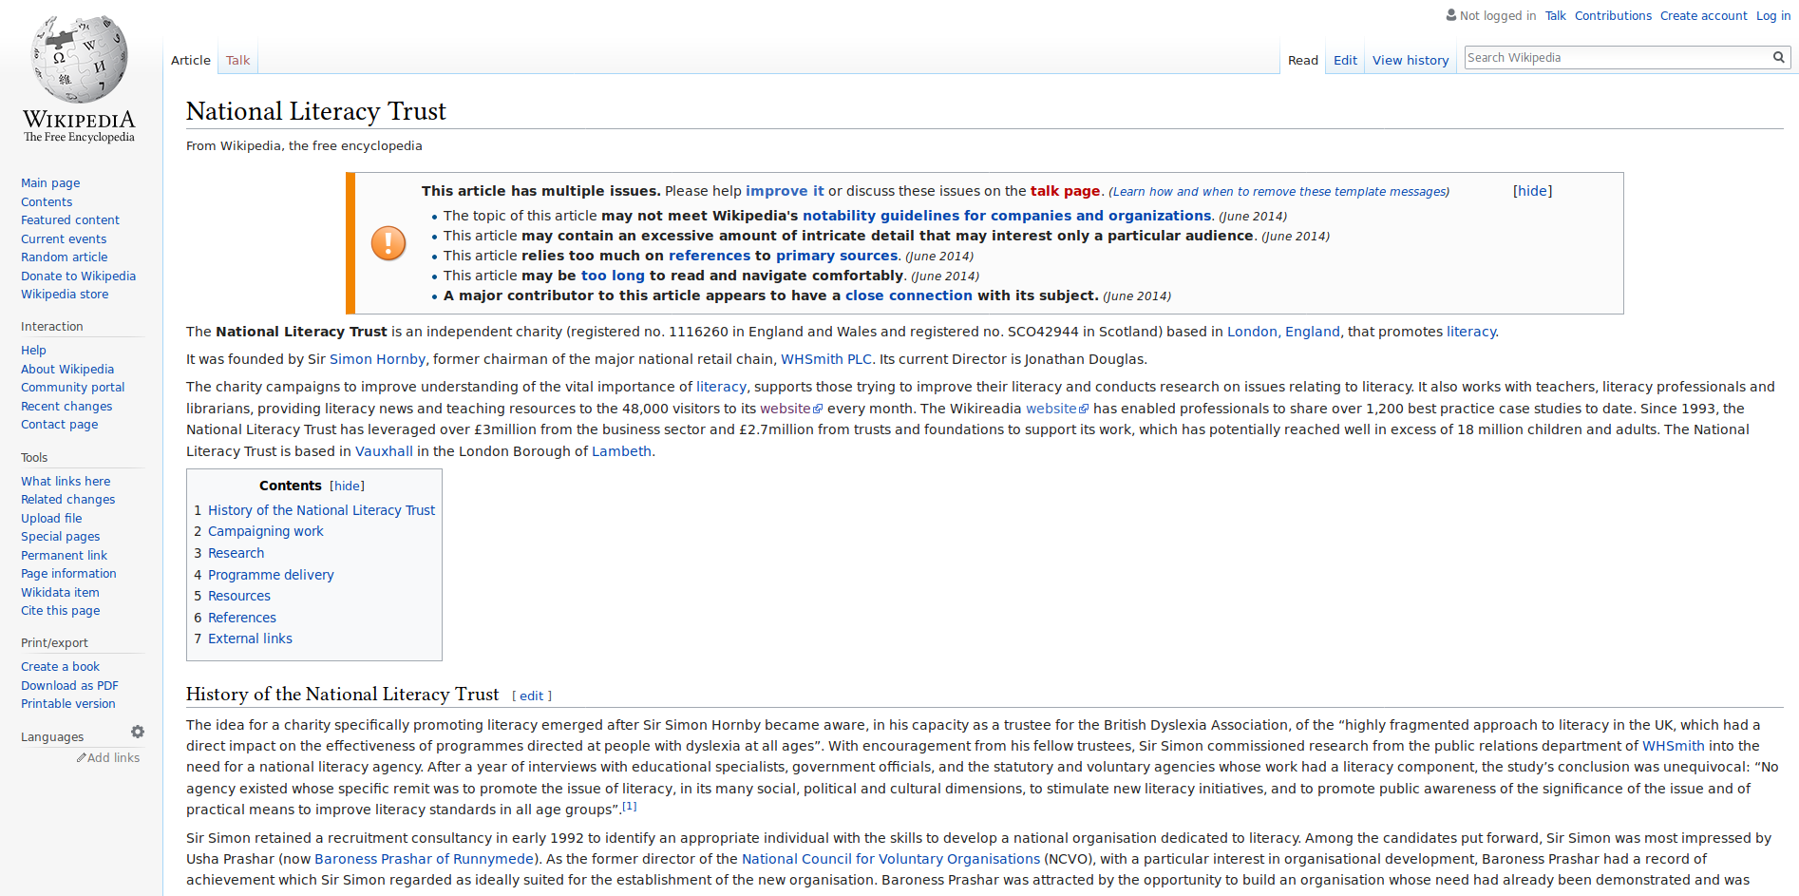Viewport: 1799px width, 896px height.
Task: Open the red talk page link in the notice
Action: click(x=1065, y=191)
